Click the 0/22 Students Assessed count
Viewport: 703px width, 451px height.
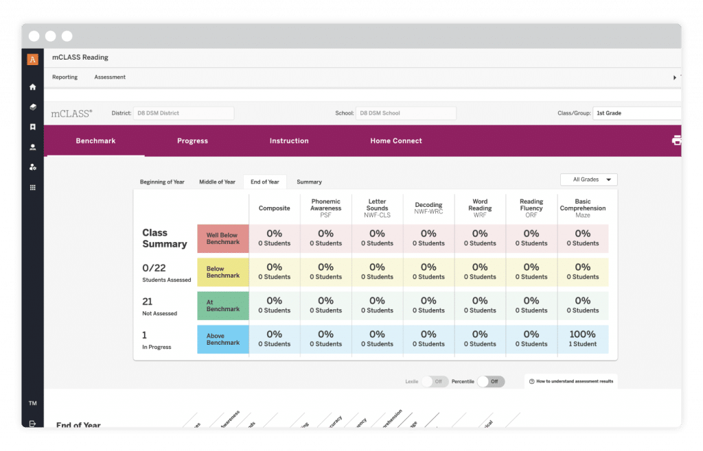166,273
